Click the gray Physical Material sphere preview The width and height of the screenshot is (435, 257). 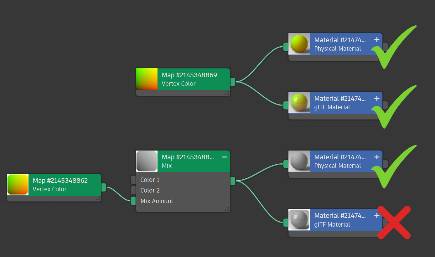coord(299,161)
